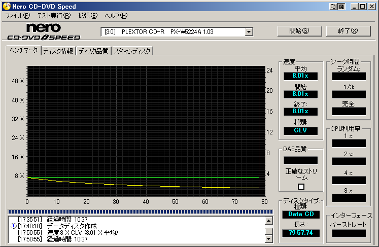379x247 pixels.
Task: Click the first extra title bar icon
Action: (333, 7)
